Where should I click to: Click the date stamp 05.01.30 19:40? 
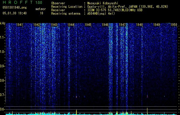coord(15,13)
